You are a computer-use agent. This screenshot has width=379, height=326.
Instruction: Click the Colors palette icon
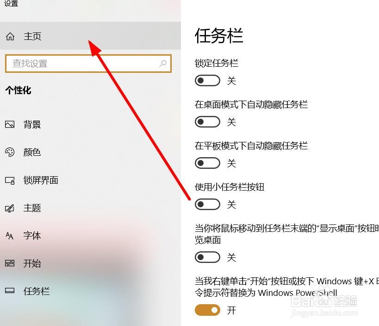(10, 152)
